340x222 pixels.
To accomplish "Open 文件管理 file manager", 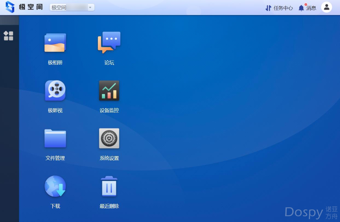I will coord(55,138).
